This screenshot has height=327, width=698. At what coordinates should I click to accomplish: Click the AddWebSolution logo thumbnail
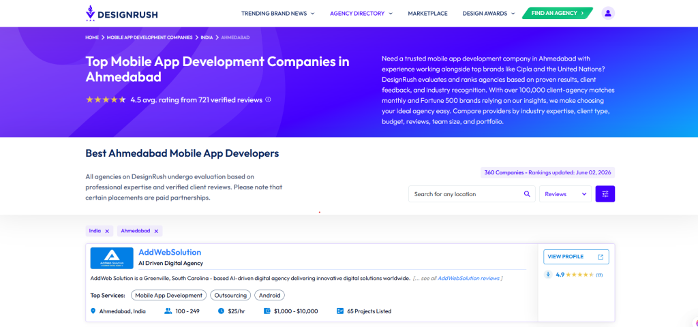pos(112,258)
